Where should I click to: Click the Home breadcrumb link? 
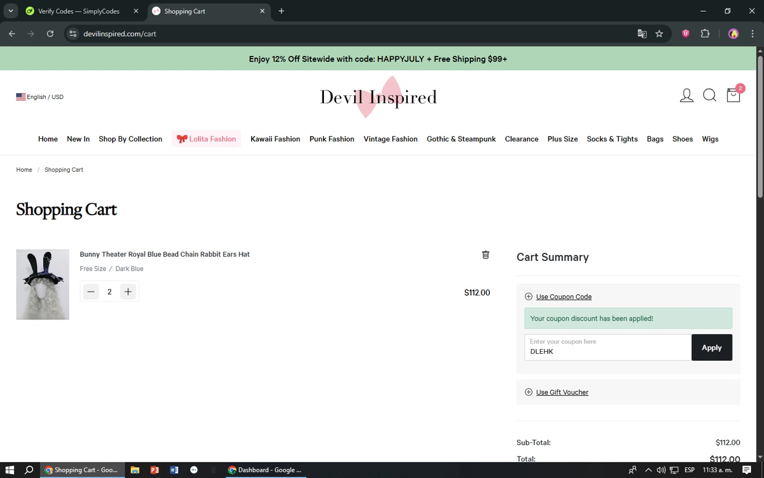coord(24,170)
